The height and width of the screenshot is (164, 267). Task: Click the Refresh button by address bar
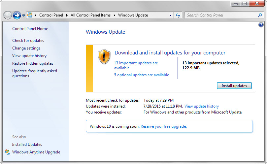(178, 15)
